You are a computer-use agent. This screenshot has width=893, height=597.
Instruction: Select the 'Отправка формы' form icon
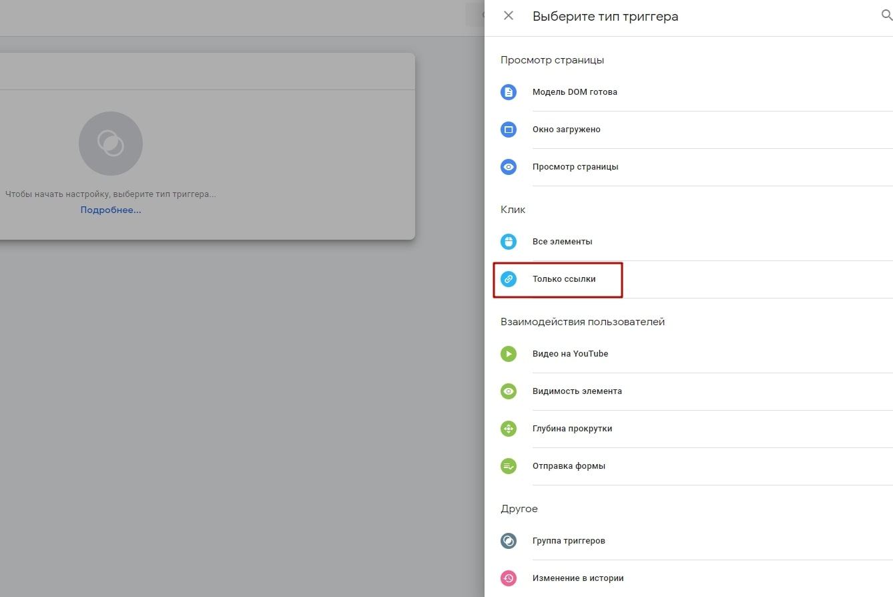click(509, 466)
